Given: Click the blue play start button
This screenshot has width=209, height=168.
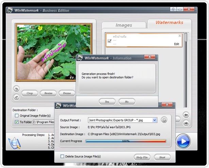Looking at the screenshot, I should (183, 141).
